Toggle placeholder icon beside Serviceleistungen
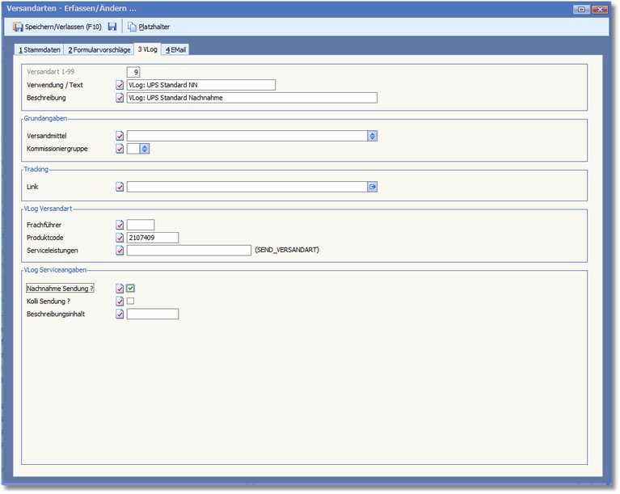Viewport: 620px width, 494px height. [x=120, y=251]
